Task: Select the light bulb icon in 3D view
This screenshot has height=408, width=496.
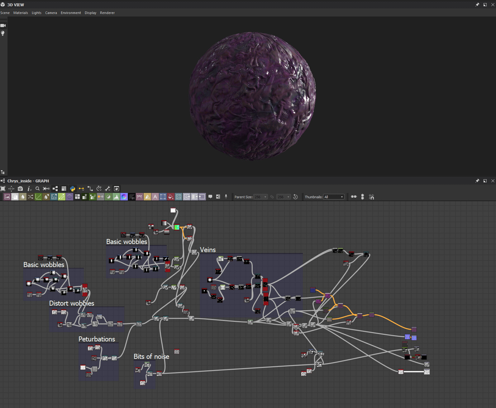Action: [3, 33]
